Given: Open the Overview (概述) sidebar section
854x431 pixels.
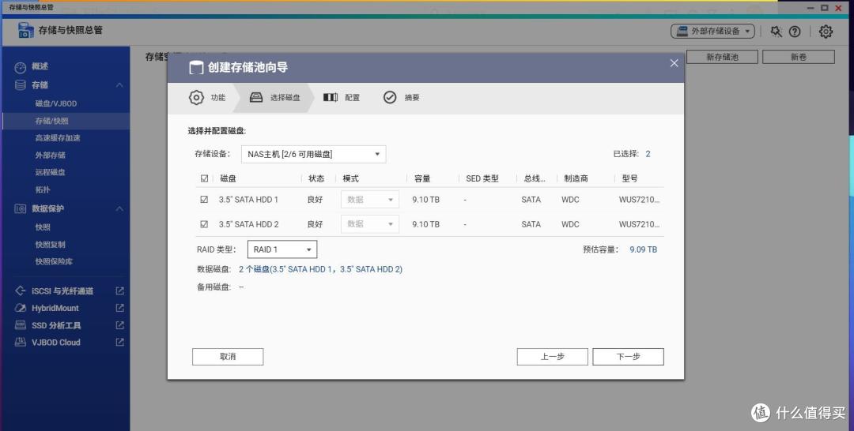Looking at the screenshot, I should pos(40,66).
